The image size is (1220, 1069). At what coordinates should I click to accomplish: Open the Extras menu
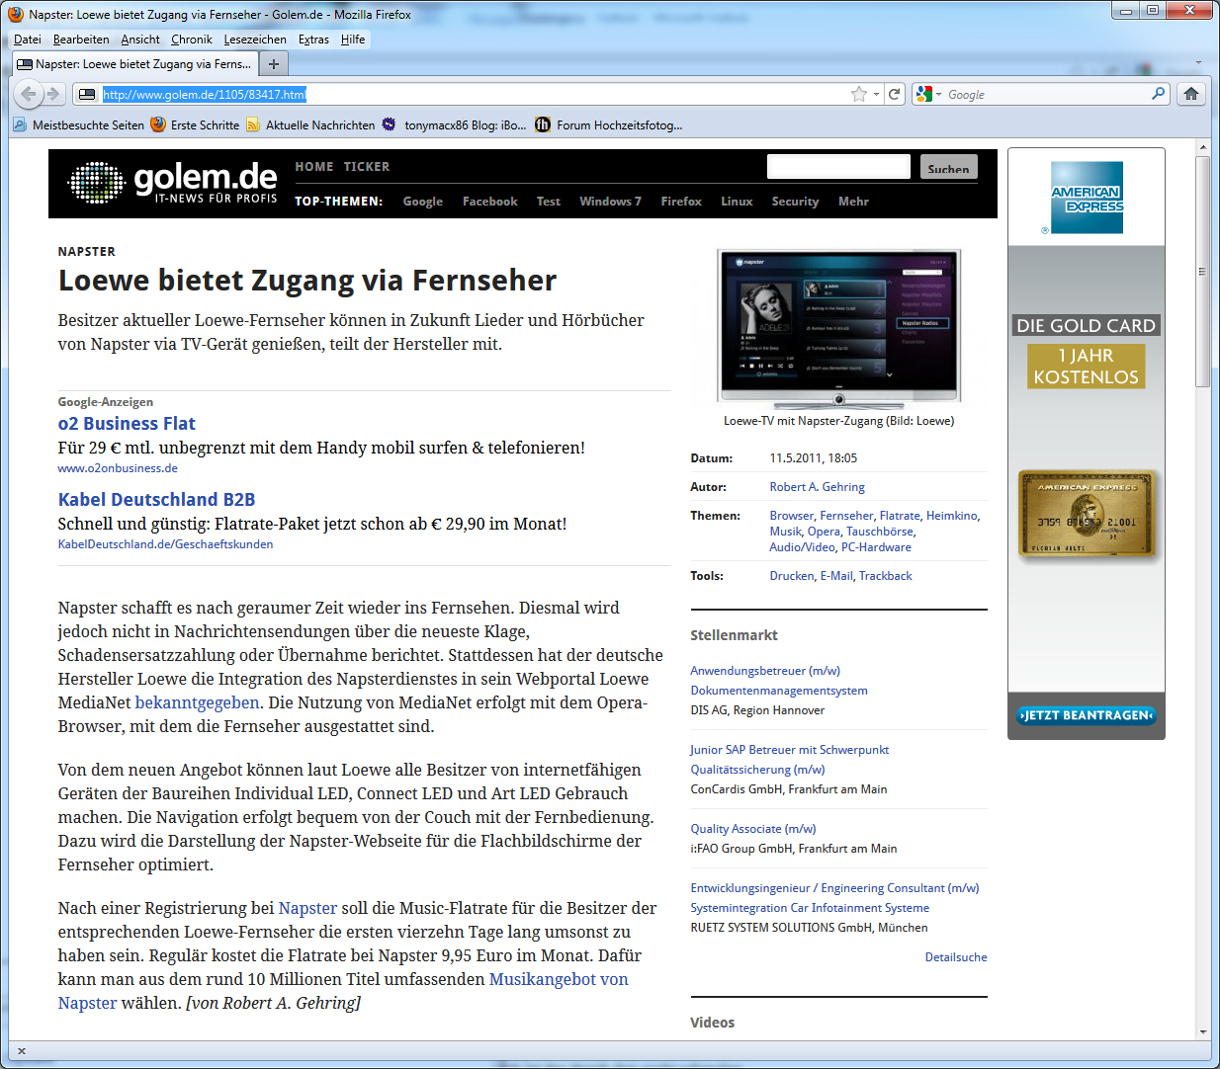coord(313,40)
